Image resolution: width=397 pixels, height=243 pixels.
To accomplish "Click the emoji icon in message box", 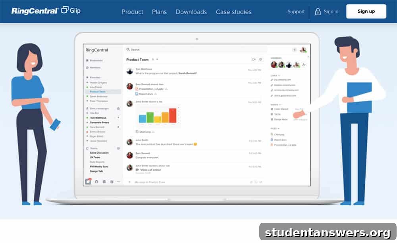I will click(256, 182).
